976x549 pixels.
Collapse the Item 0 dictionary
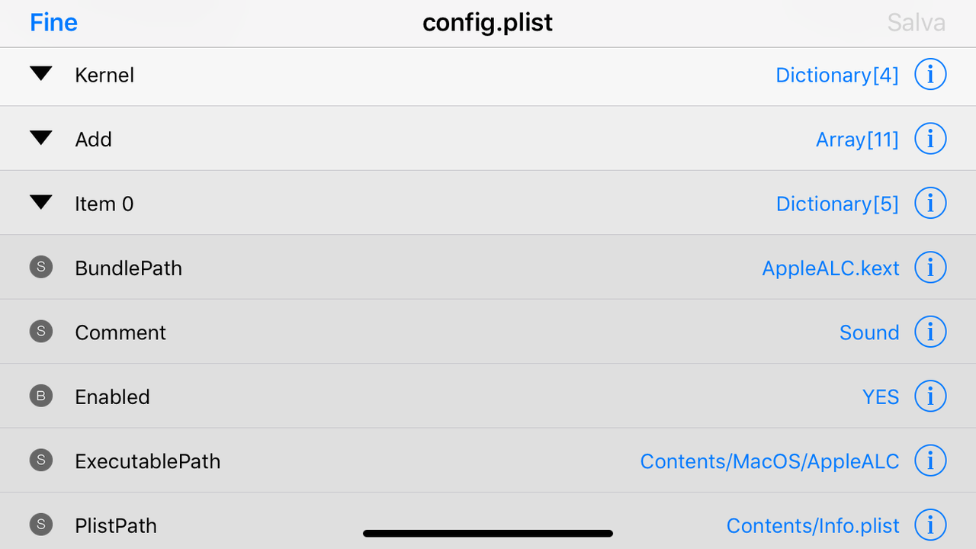click(x=41, y=202)
